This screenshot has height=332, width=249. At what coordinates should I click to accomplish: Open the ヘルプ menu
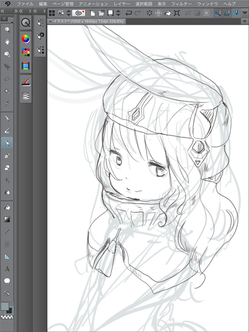(229, 4)
